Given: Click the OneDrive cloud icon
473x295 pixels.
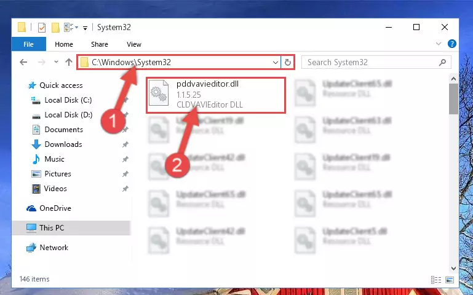Looking at the screenshot, I should coord(31,208).
